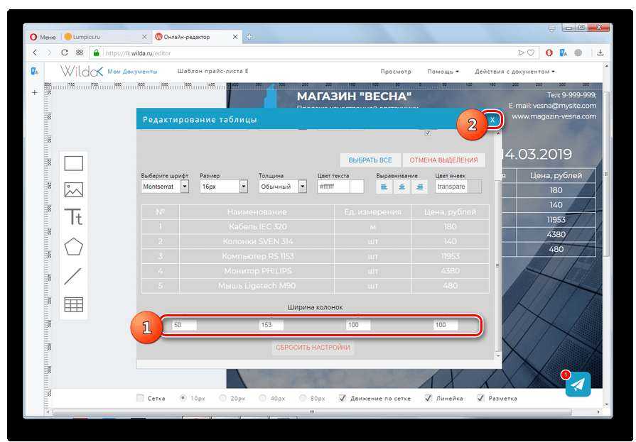Align table text to the center
The height and width of the screenshot is (442, 636).
click(x=402, y=187)
